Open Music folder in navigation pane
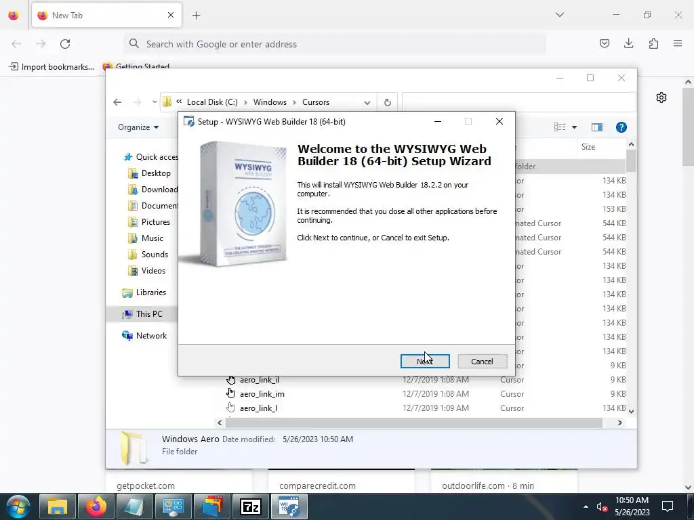This screenshot has width=694, height=520. pyautogui.click(x=146, y=238)
